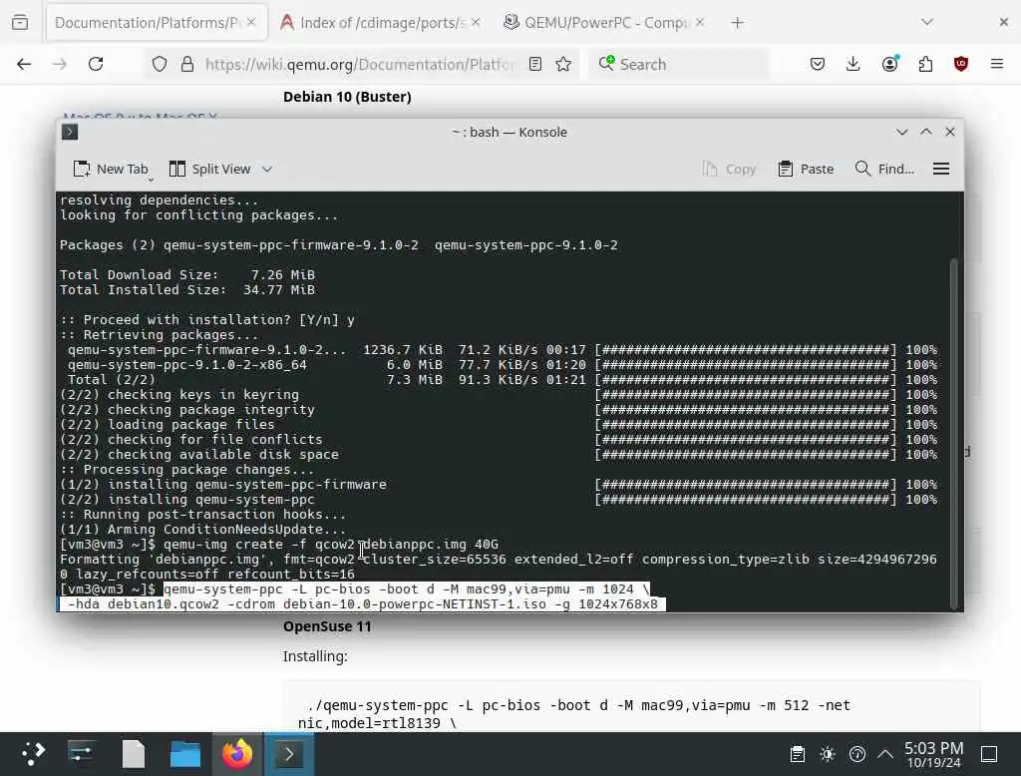1021x776 pixels.
Task: Open System Settings from taskbar
Action: [x=82, y=754]
